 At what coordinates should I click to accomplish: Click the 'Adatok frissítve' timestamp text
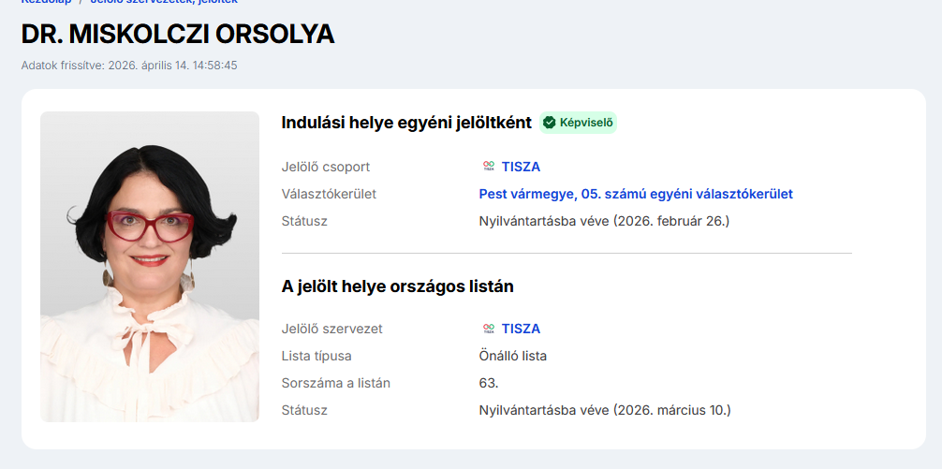[129, 65]
